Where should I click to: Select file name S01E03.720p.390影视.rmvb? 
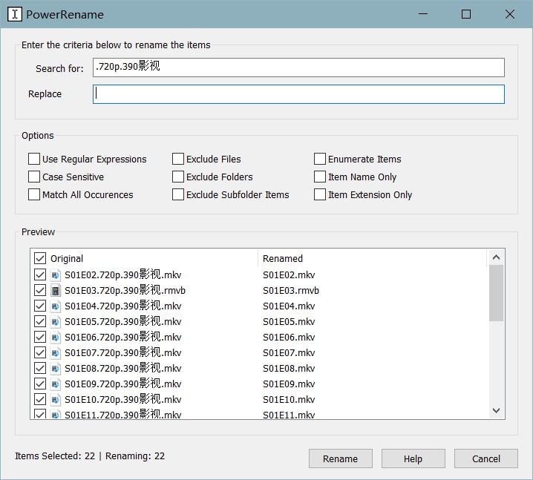(125, 290)
